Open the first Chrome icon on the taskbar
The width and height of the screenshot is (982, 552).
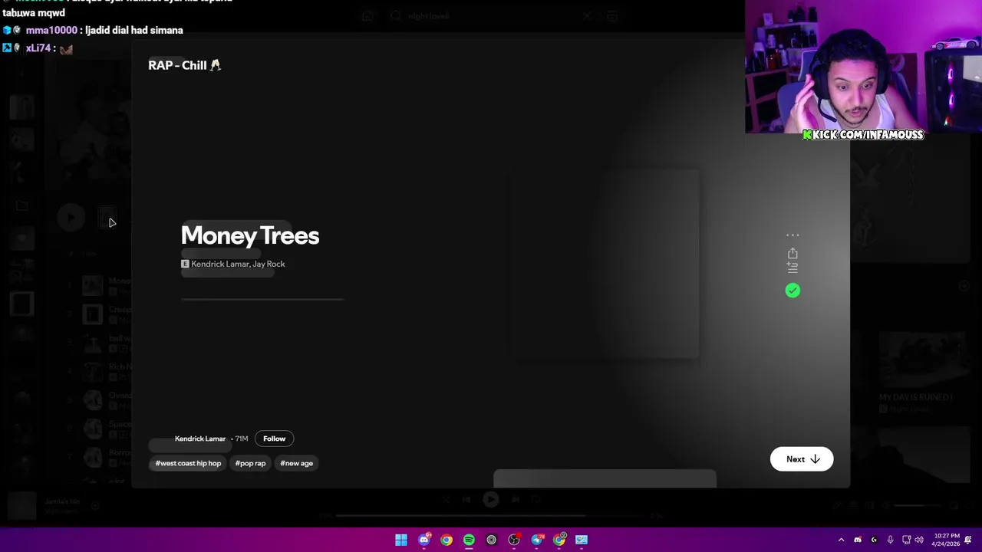446,540
